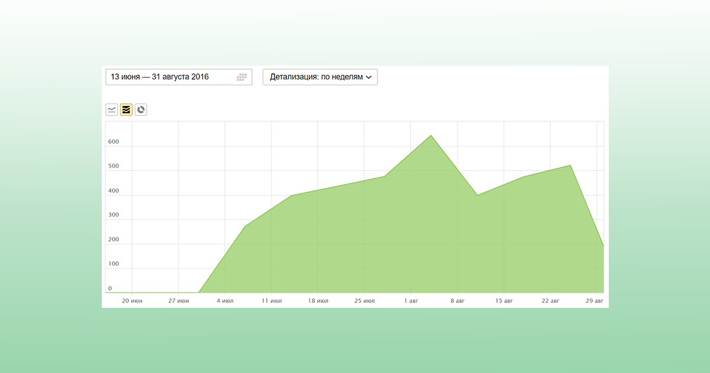
Task: Switch to the pie chart view icon
Action: pyautogui.click(x=141, y=110)
